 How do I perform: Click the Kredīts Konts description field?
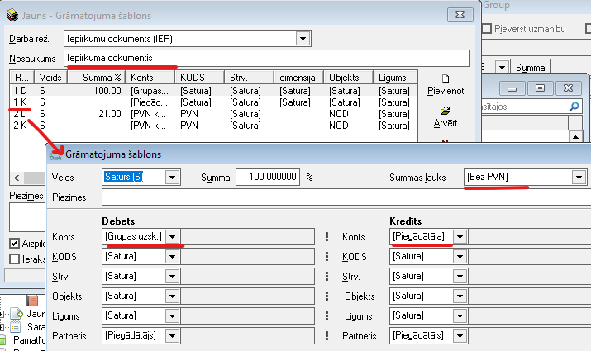529,236
